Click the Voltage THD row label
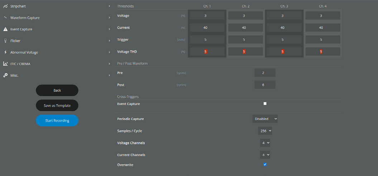The height and width of the screenshot is (176, 378). 127,52
